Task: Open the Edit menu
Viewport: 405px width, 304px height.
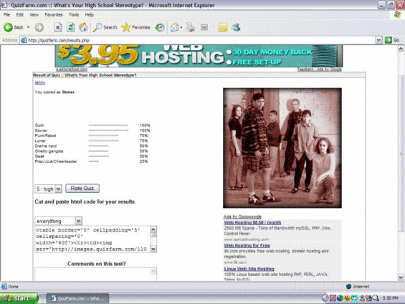Action: tap(20, 15)
